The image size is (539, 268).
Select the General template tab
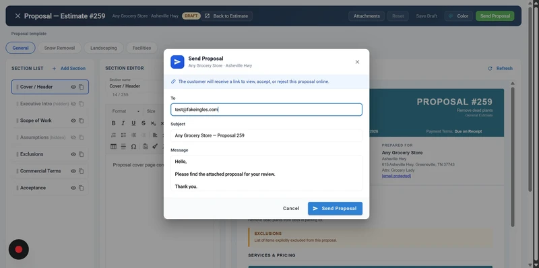20,48
